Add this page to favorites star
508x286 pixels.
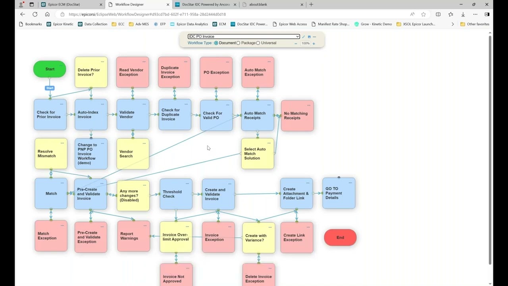point(423,14)
